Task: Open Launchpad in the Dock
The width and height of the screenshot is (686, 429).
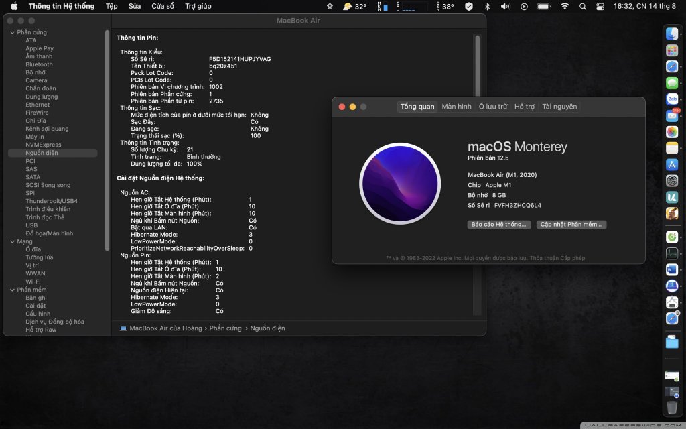Action: (x=672, y=50)
